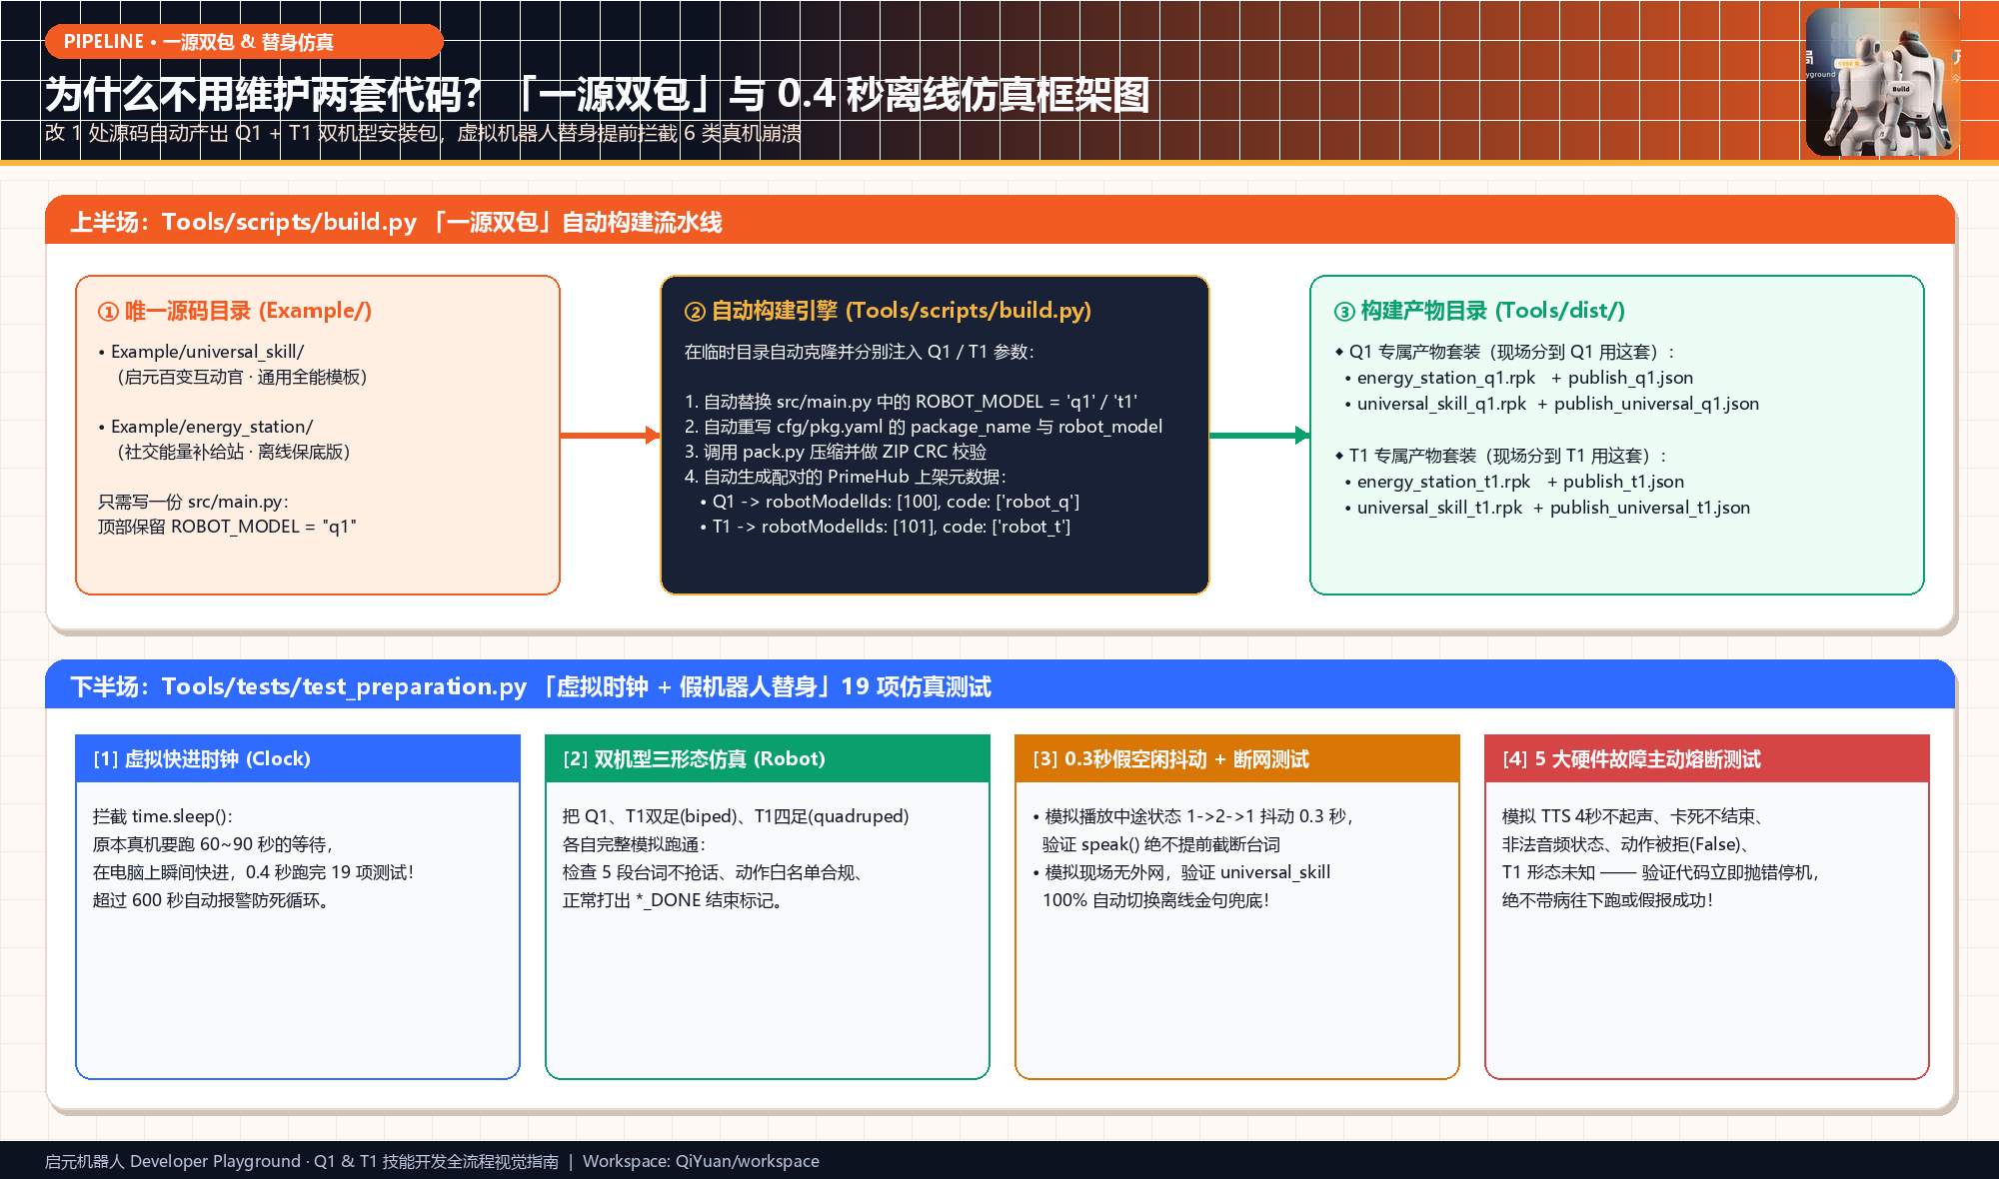
Task: Select the energy_station_q1.rpk line
Action: [1518, 378]
